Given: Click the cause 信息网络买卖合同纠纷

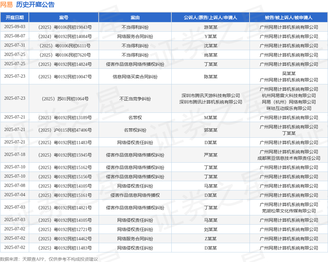Looking at the screenshot, I should (135, 77).
